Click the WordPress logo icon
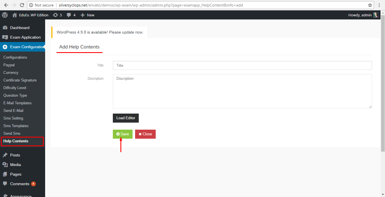This screenshot has height=197, width=385. point(5,15)
